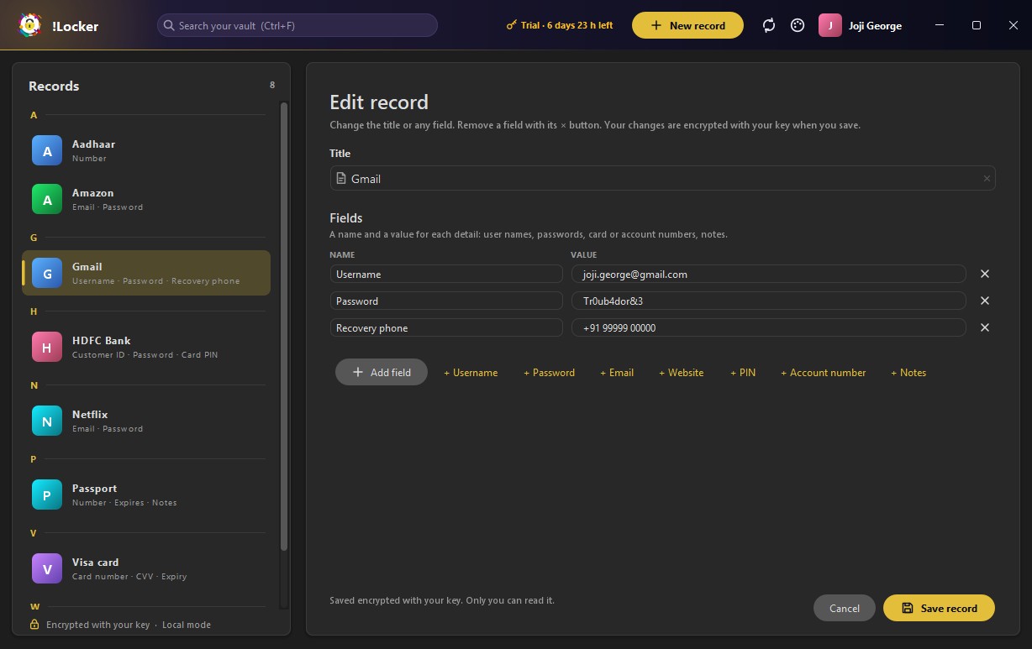This screenshot has height=649, width=1032.
Task: Click the Recovery phone name field
Action: click(x=446, y=327)
